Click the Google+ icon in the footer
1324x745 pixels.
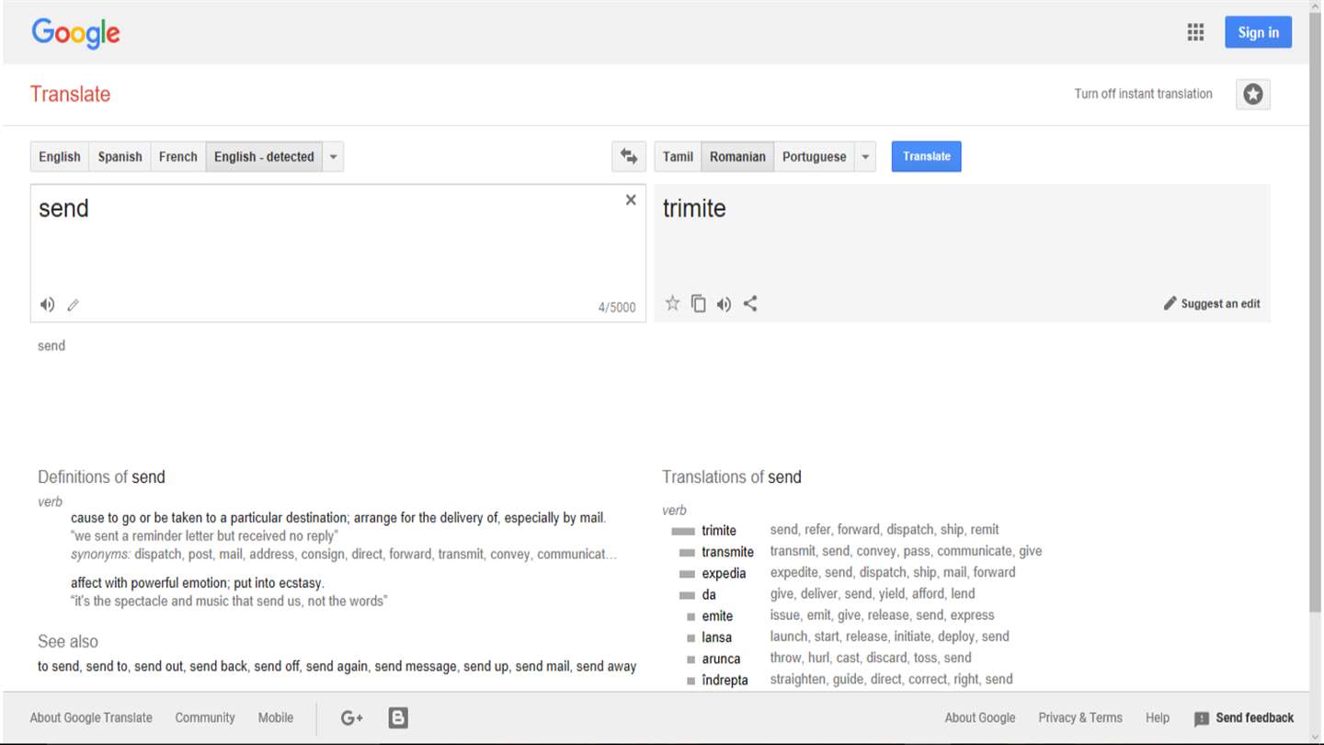351,717
